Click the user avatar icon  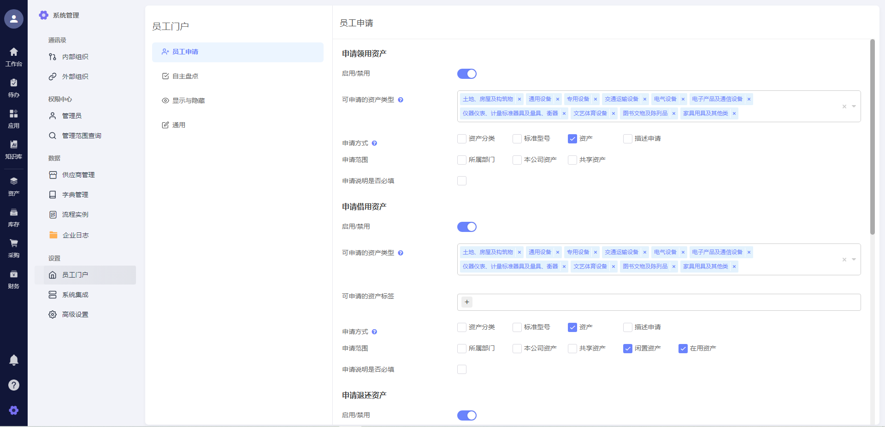[x=14, y=19]
